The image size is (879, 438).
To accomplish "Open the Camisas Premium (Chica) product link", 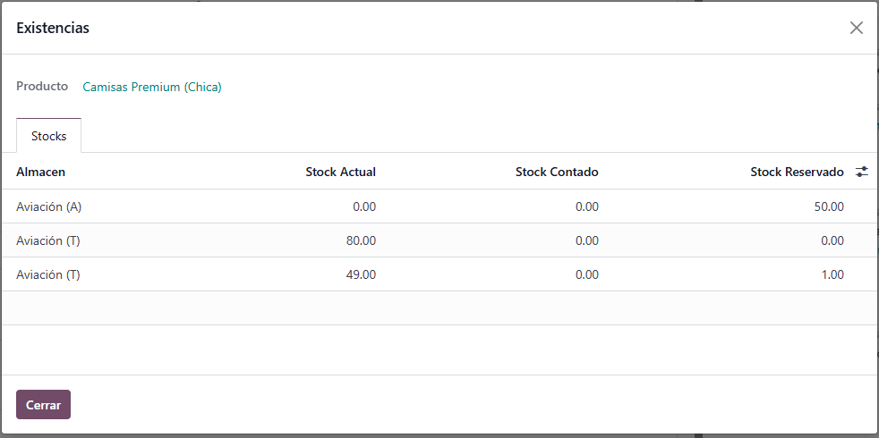I will 152,87.
